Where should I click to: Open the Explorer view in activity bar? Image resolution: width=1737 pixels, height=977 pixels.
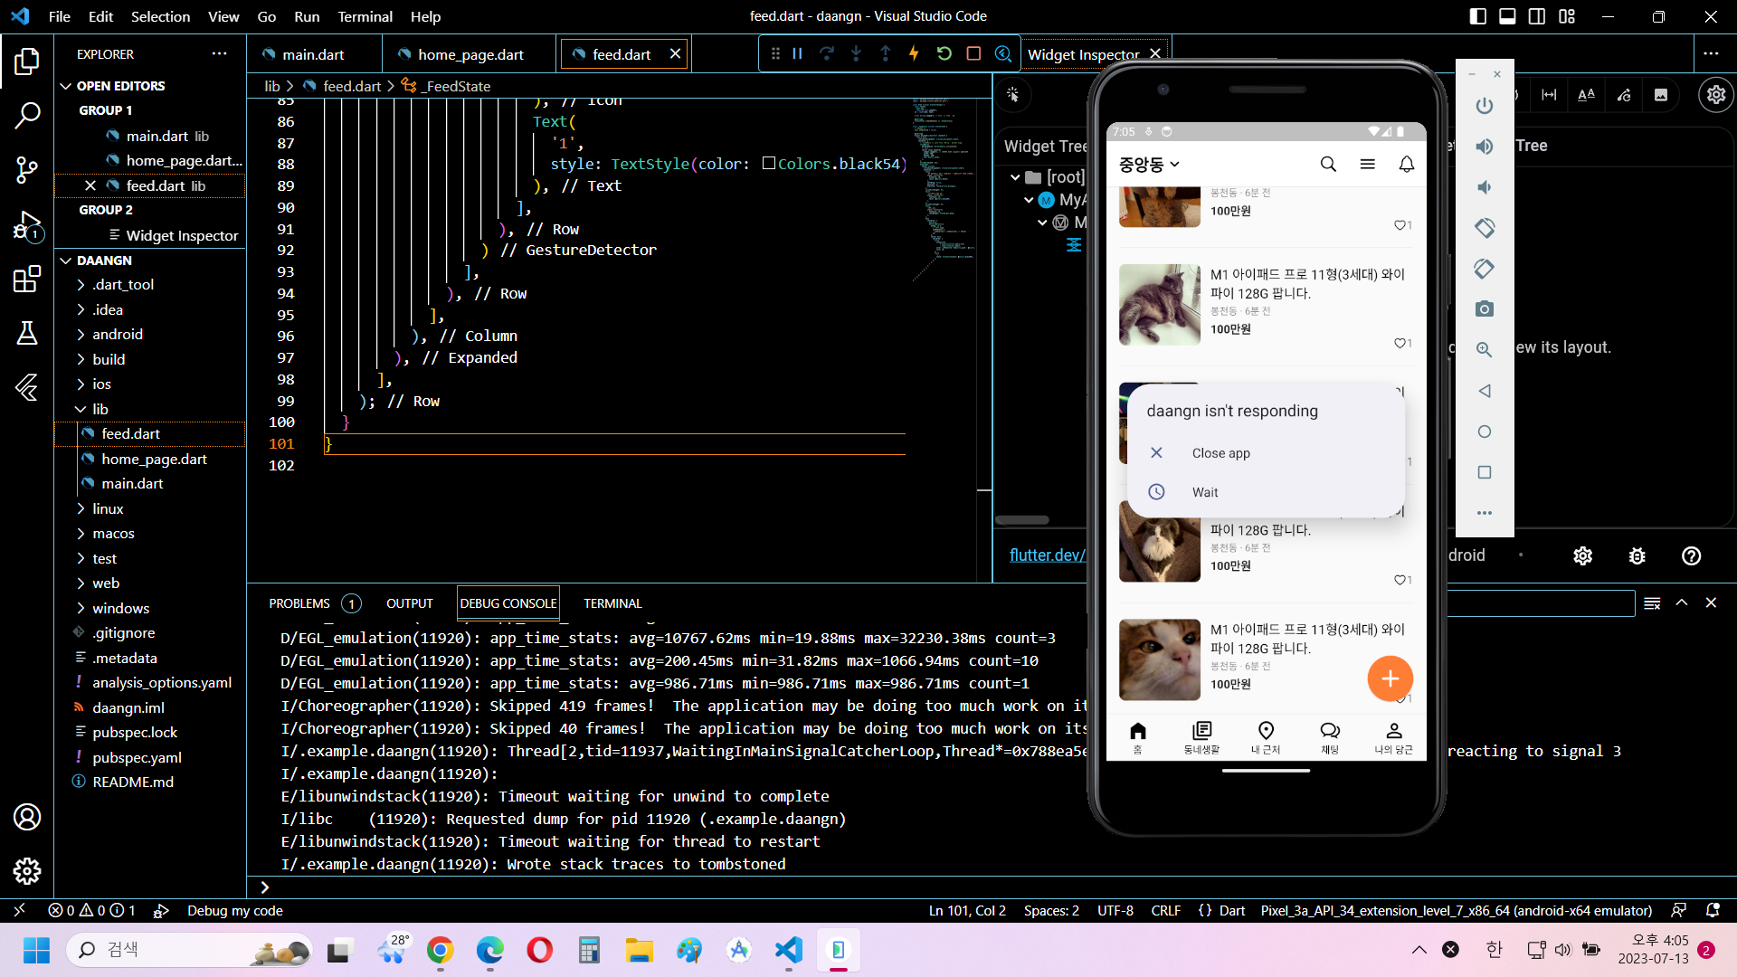(27, 62)
